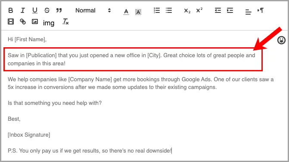
Task: Click the 'We help companies like' paragraph
Action: (x=141, y=83)
